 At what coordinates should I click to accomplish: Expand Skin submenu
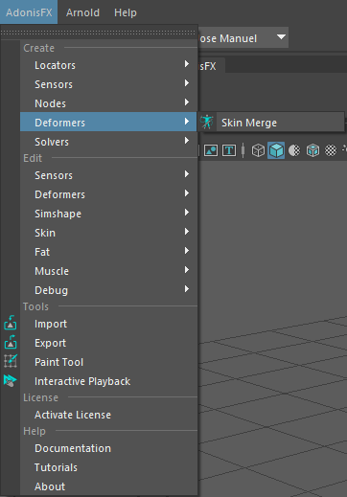(x=108, y=233)
